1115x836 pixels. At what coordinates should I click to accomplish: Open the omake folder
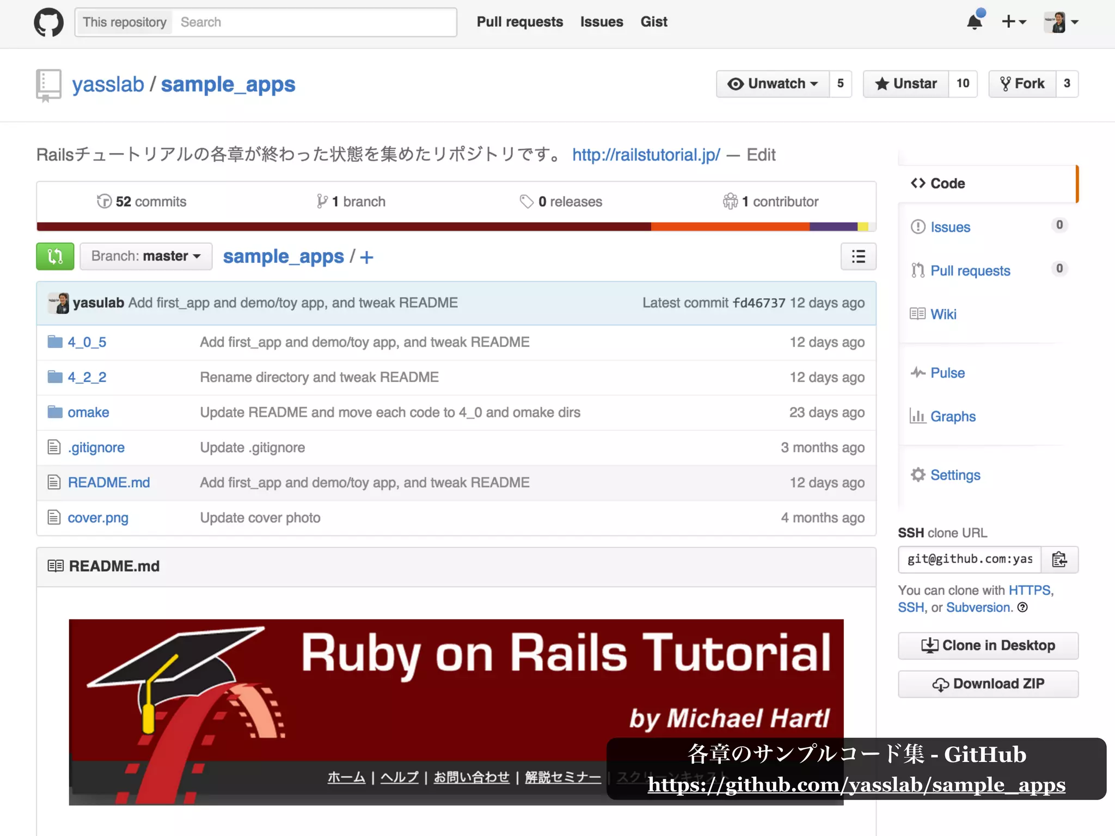coord(88,413)
